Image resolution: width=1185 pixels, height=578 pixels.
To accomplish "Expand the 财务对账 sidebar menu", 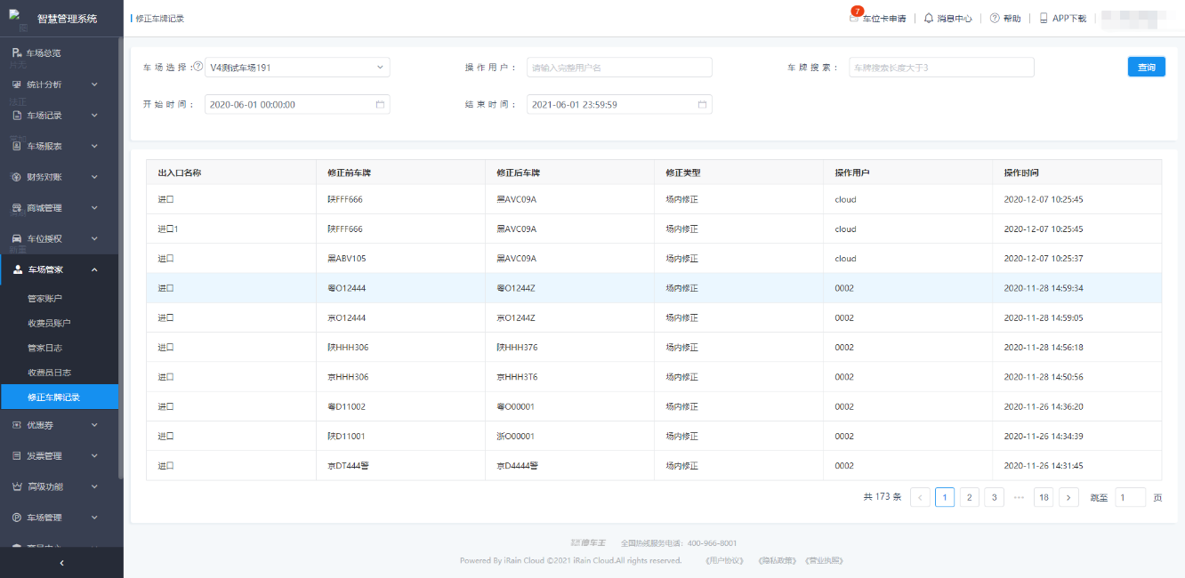I will click(60, 177).
